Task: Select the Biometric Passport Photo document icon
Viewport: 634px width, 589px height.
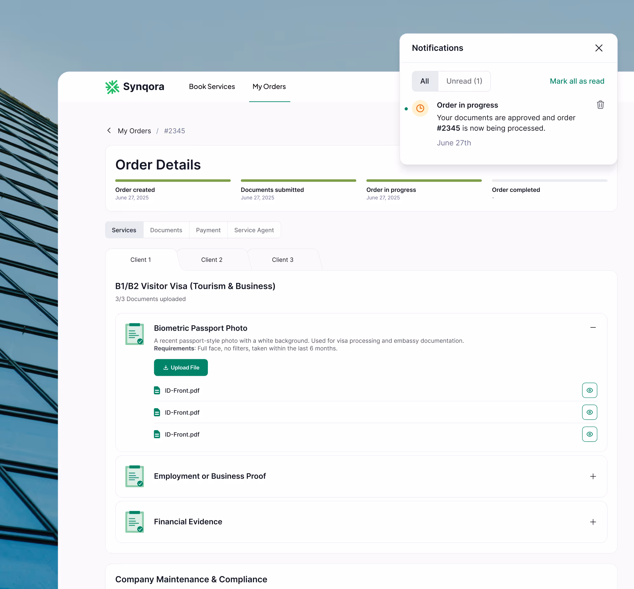Action: pos(134,334)
